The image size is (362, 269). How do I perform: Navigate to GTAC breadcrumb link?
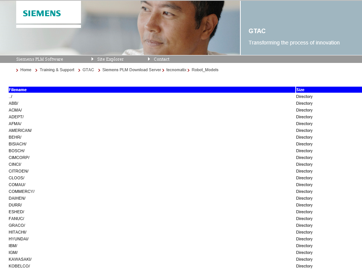pos(88,70)
